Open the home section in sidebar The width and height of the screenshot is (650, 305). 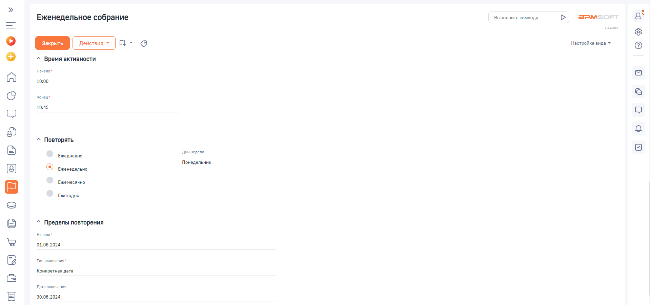pos(12,77)
